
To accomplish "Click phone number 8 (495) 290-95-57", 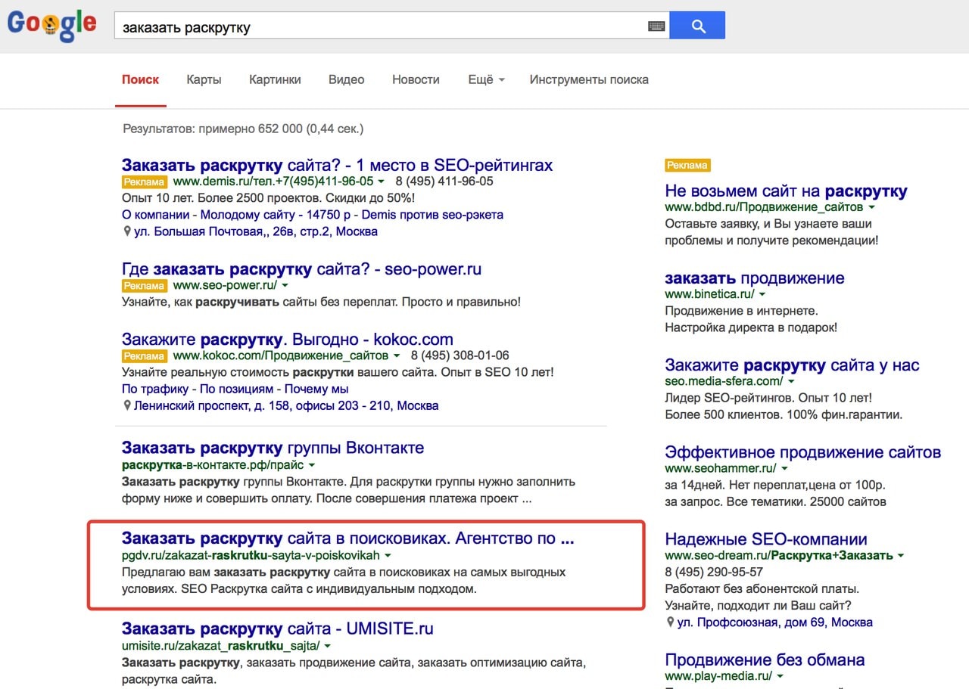I will 714,573.
